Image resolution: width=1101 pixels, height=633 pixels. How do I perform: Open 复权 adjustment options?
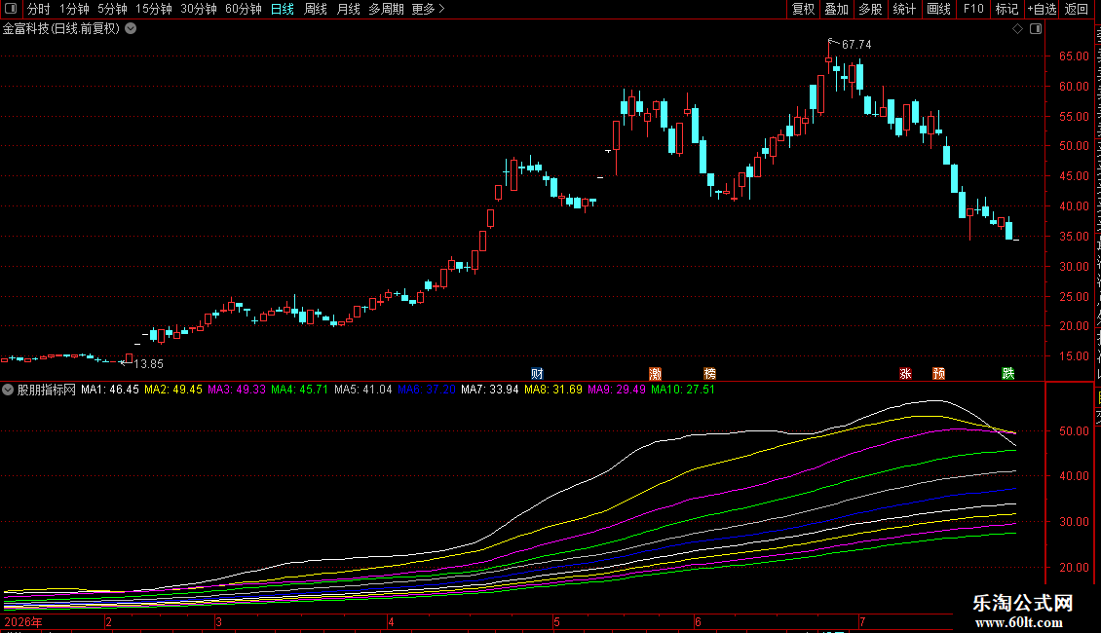[803, 9]
